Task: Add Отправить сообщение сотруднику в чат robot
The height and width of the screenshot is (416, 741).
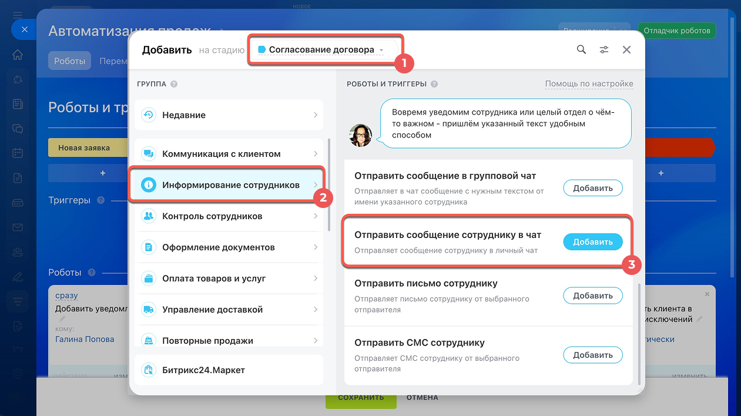Action: pos(592,242)
